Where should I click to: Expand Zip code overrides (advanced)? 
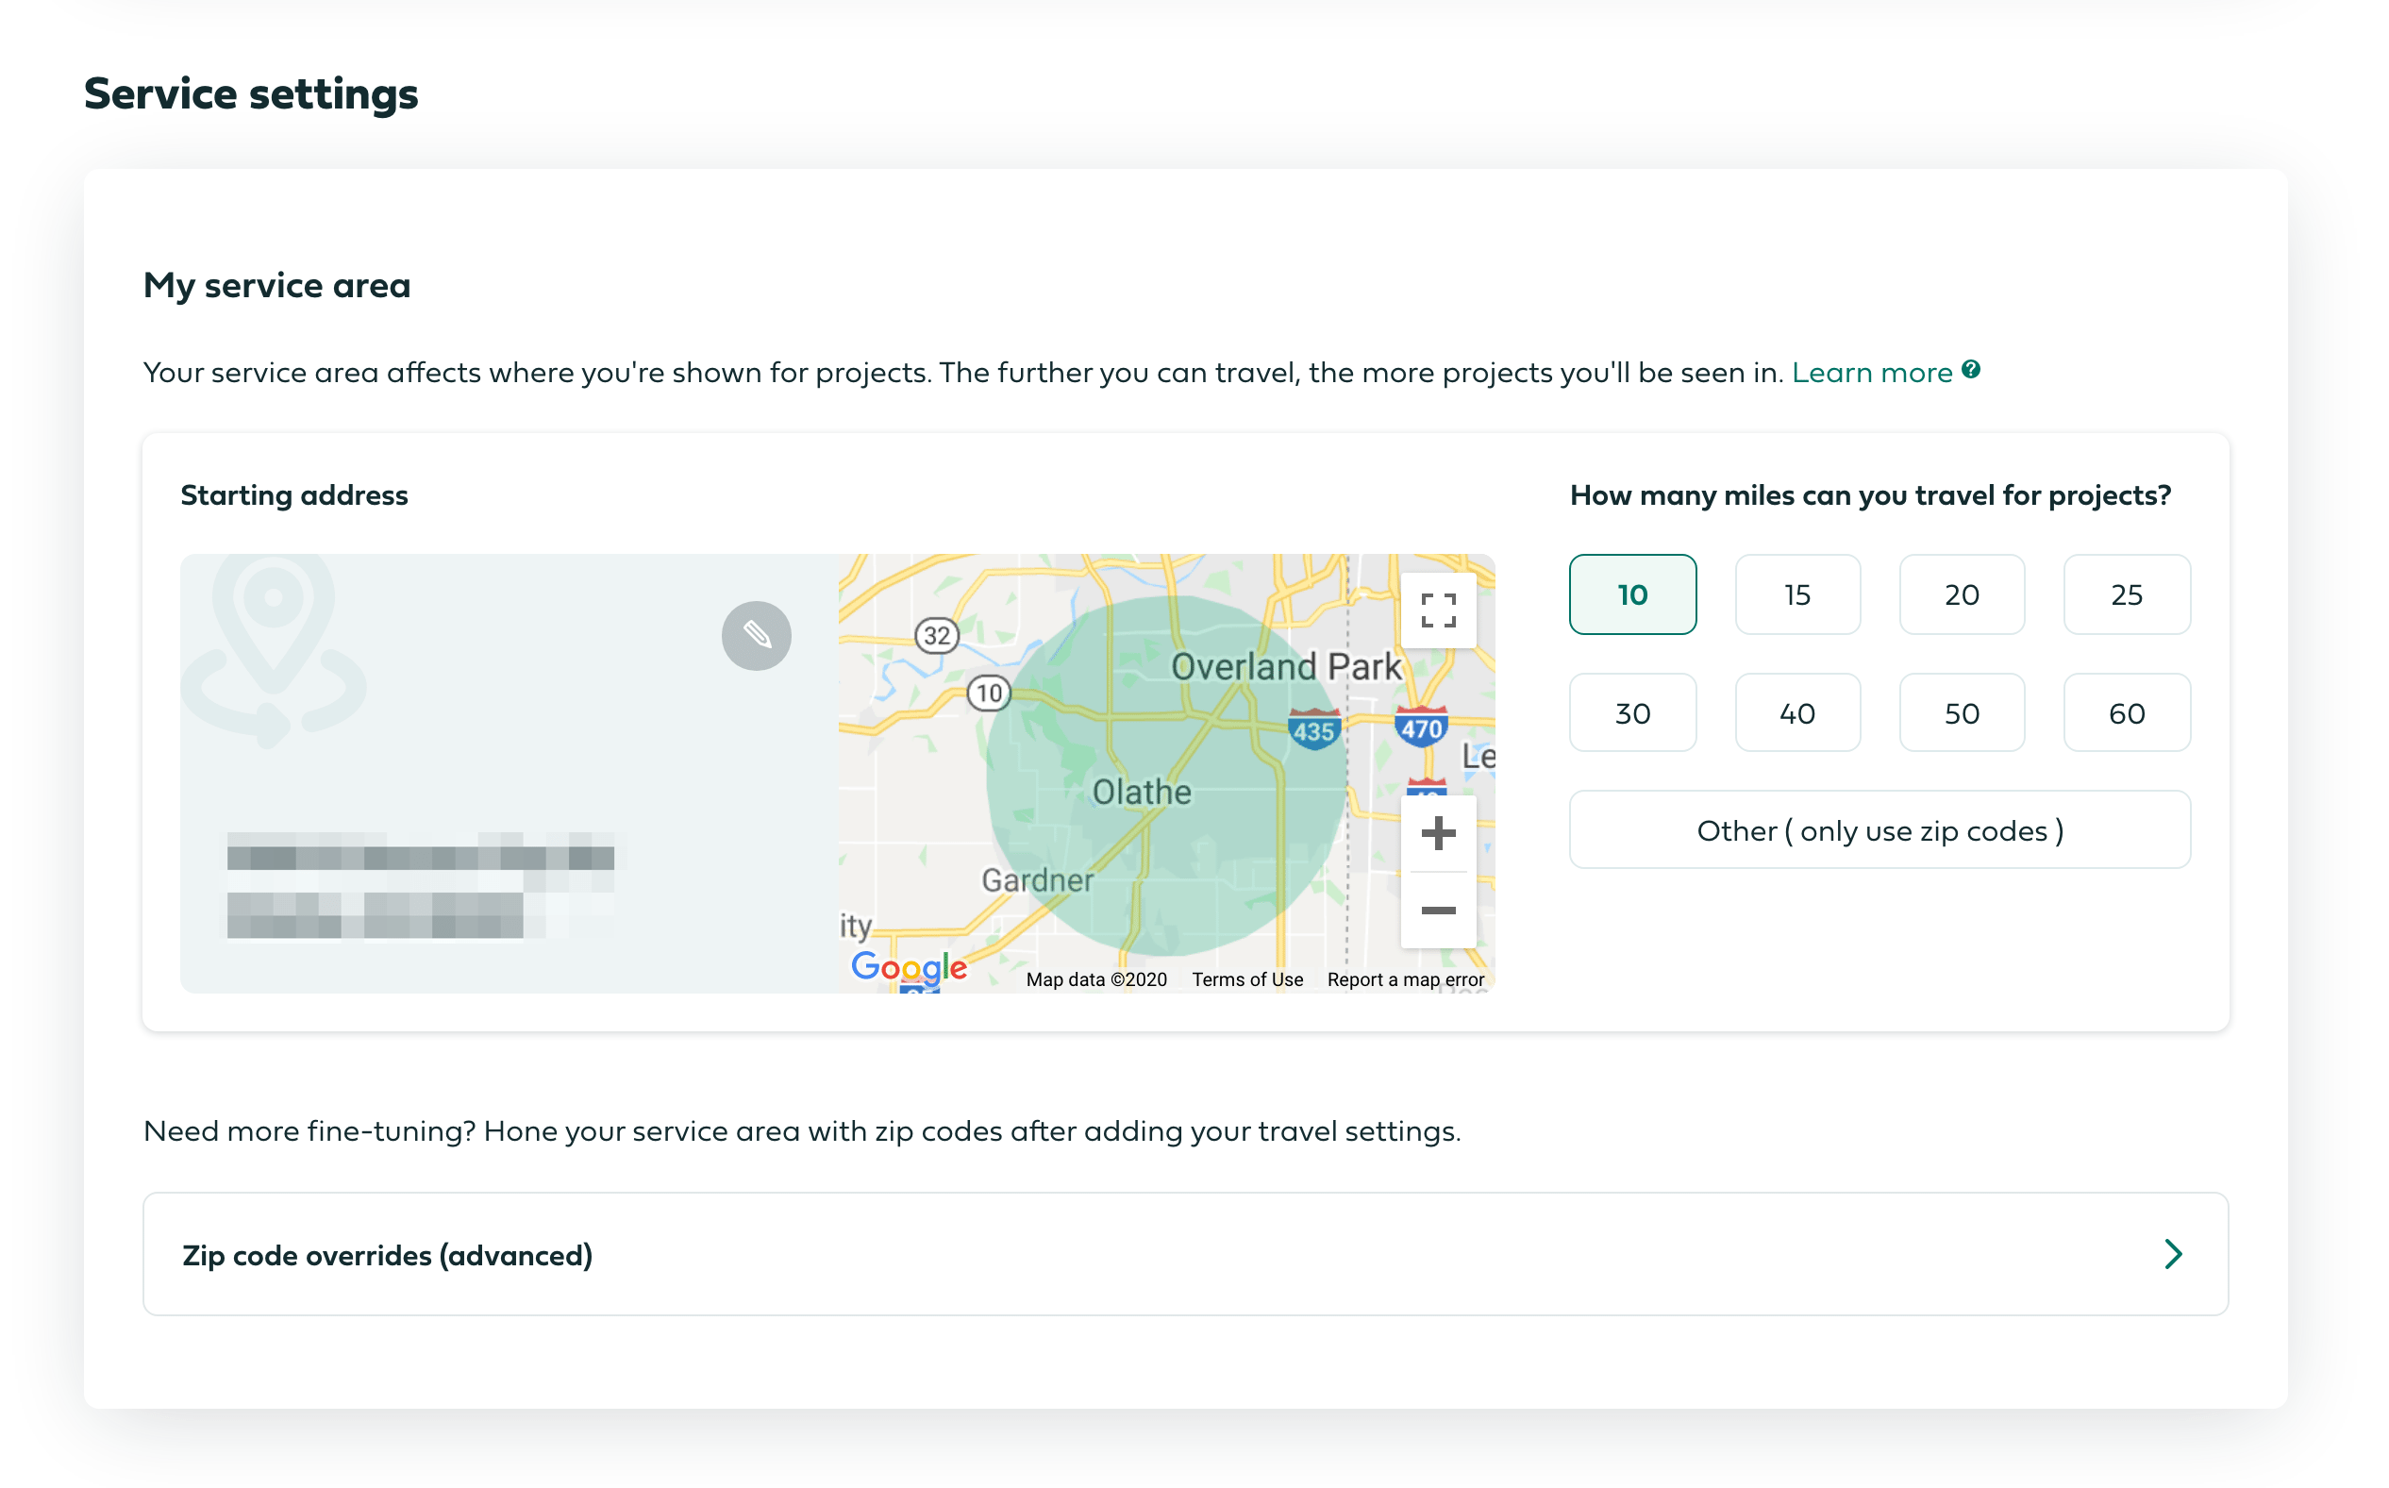coord(1185,1255)
